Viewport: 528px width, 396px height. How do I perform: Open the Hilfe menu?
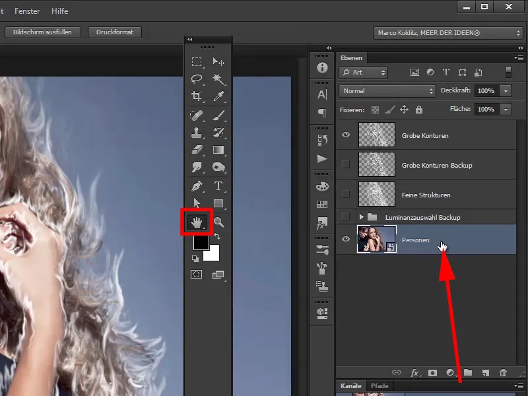click(59, 11)
